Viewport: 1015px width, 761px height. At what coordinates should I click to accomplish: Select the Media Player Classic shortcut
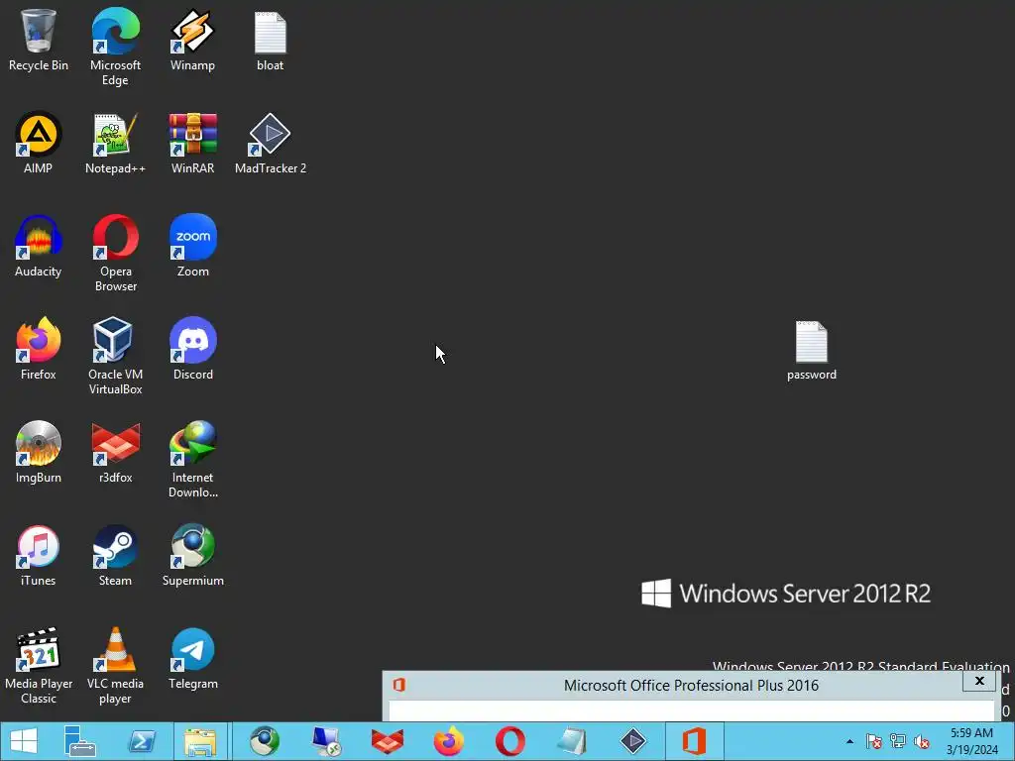39,665
